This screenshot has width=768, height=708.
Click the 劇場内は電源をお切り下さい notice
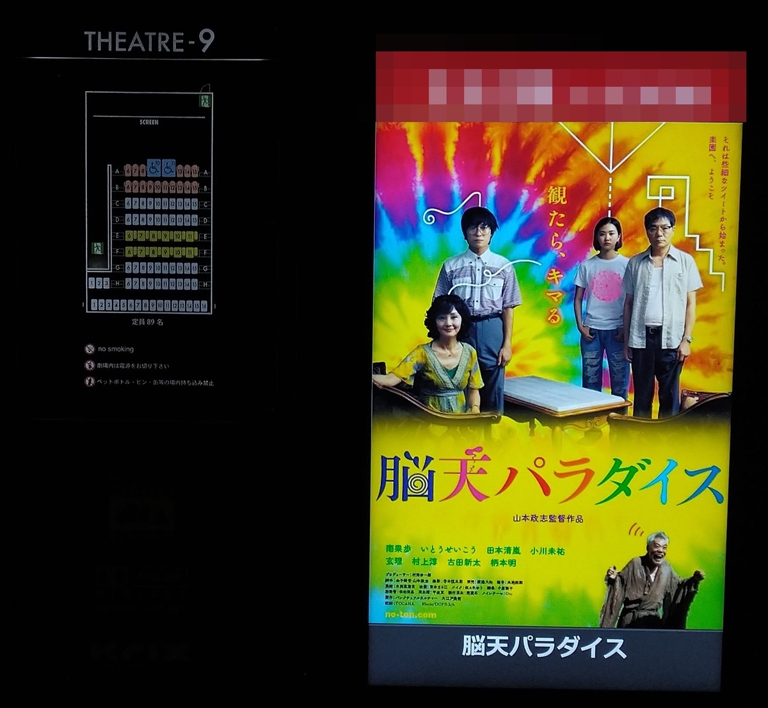coord(133,366)
